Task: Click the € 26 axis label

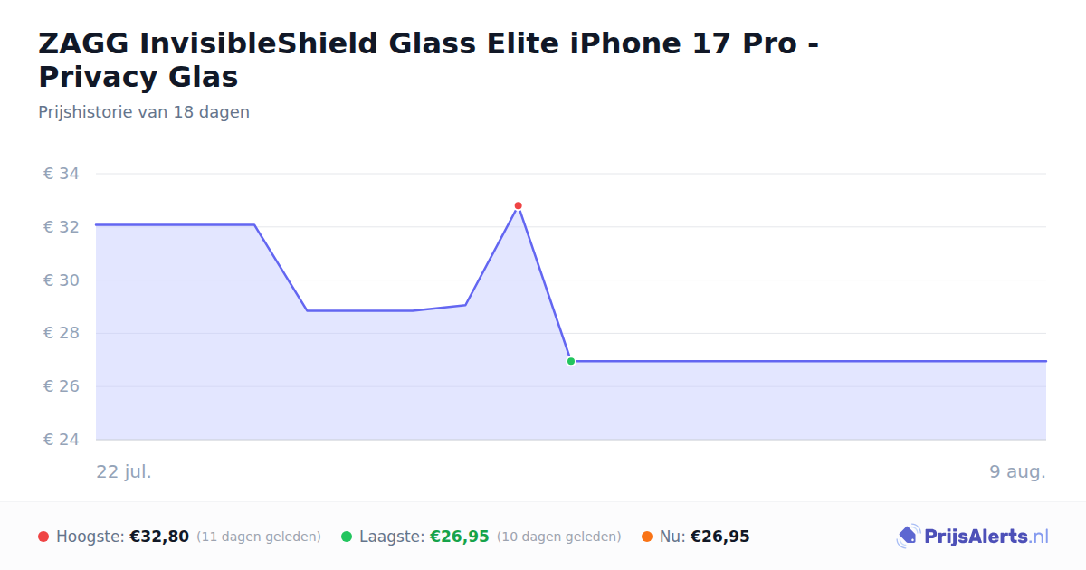Action: click(x=62, y=386)
